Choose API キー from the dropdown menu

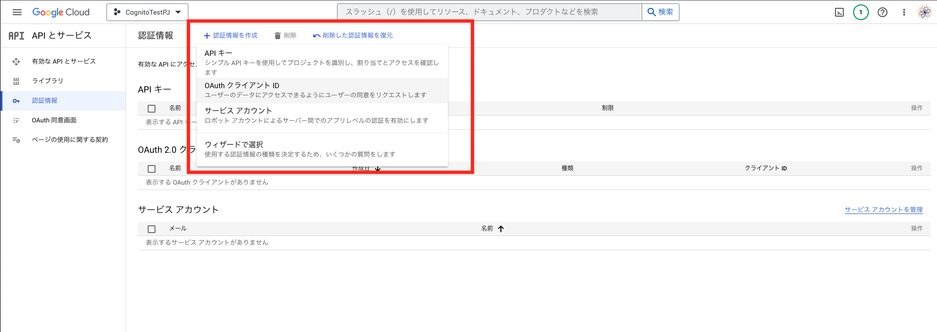(x=322, y=62)
